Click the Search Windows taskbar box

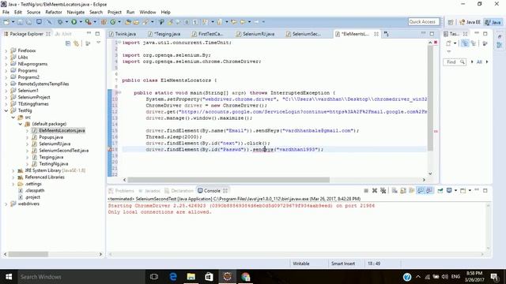pyautogui.click(x=81, y=277)
